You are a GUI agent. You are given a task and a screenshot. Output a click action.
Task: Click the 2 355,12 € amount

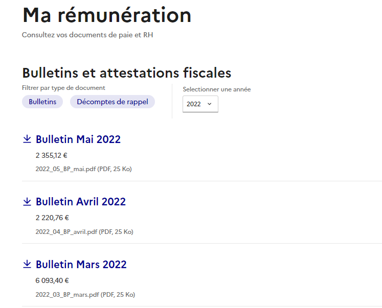52,155
